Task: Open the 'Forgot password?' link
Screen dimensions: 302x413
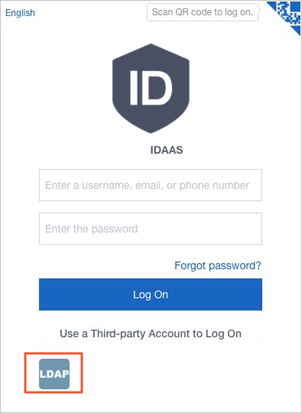Action: coord(218,265)
